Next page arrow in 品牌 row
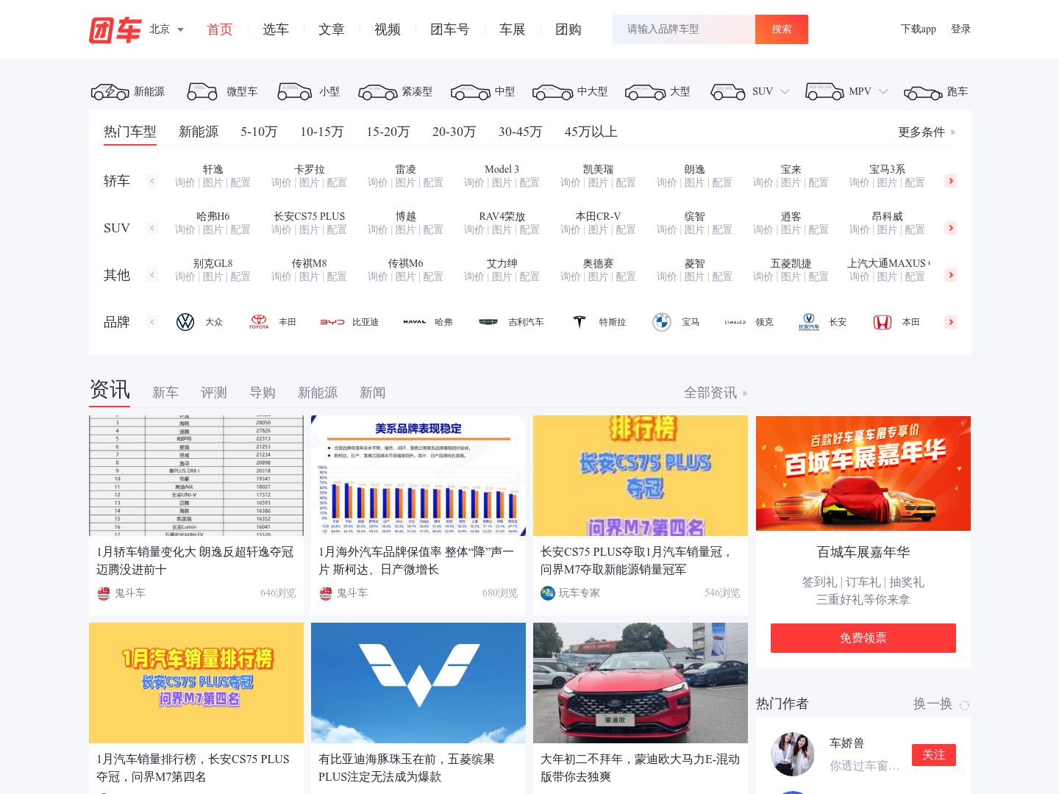 (951, 322)
